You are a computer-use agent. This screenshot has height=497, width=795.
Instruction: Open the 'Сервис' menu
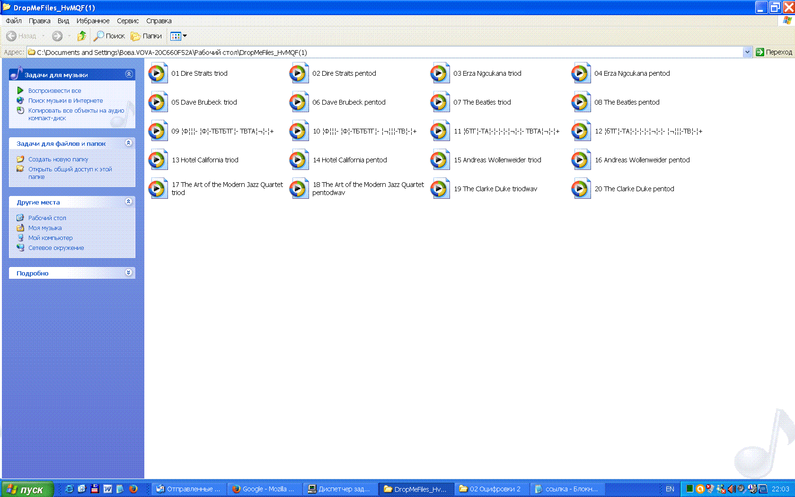click(x=128, y=21)
